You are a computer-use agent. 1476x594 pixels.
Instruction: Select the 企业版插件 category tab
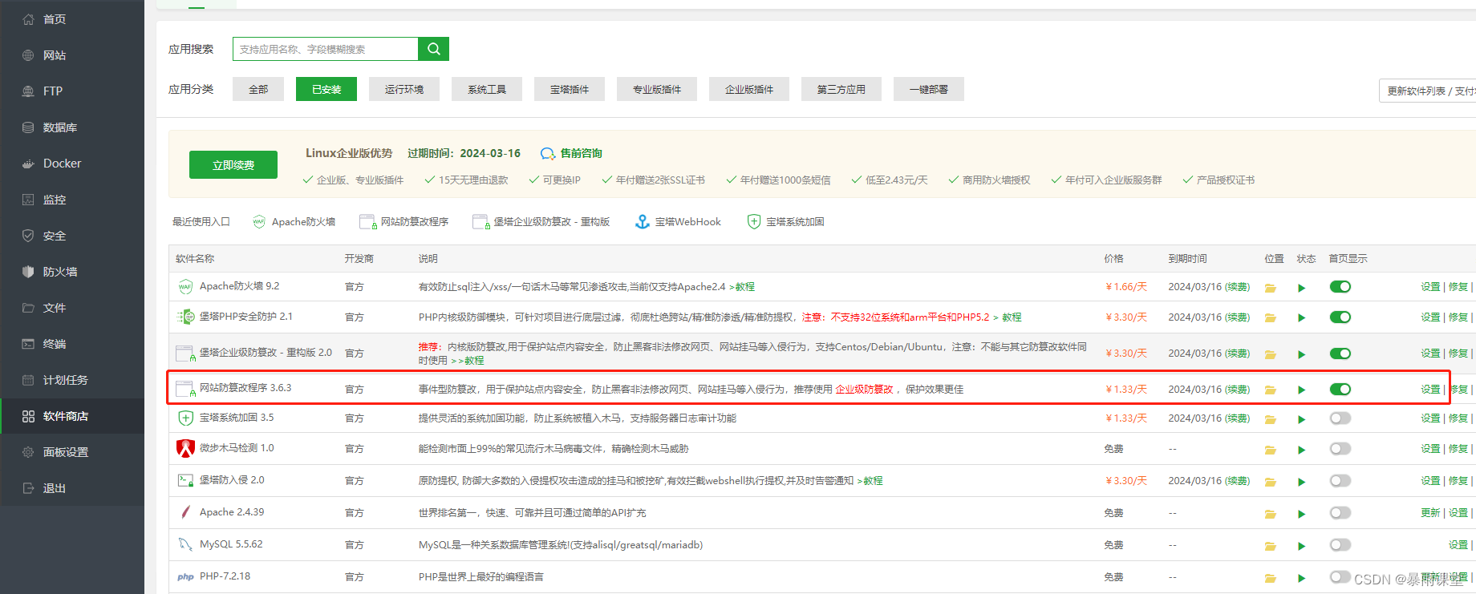point(749,89)
